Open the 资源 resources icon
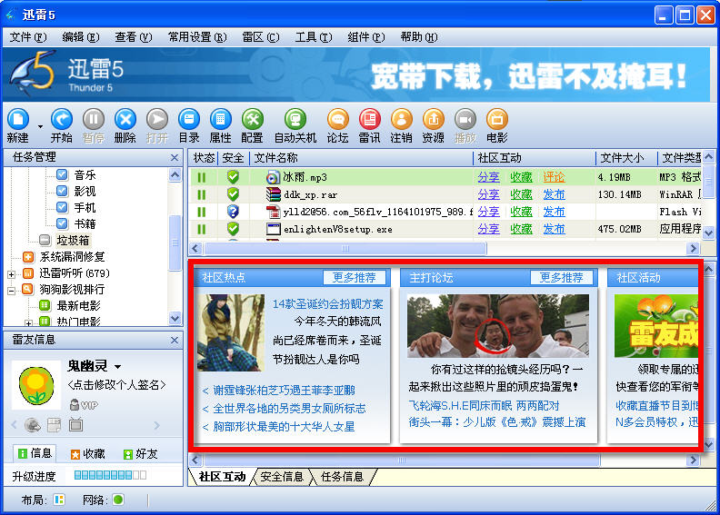This screenshot has height=515, width=720. pyautogui.click(x=434, y=120)
